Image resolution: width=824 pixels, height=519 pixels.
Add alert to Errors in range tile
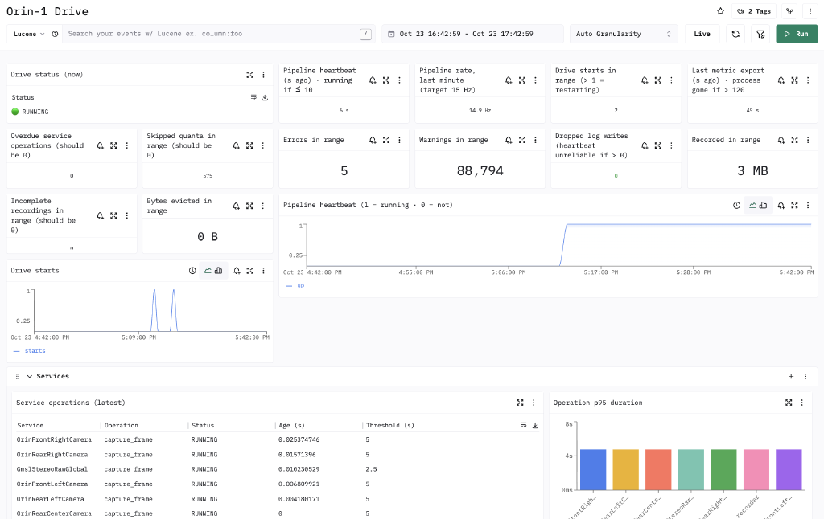[373, 140]
